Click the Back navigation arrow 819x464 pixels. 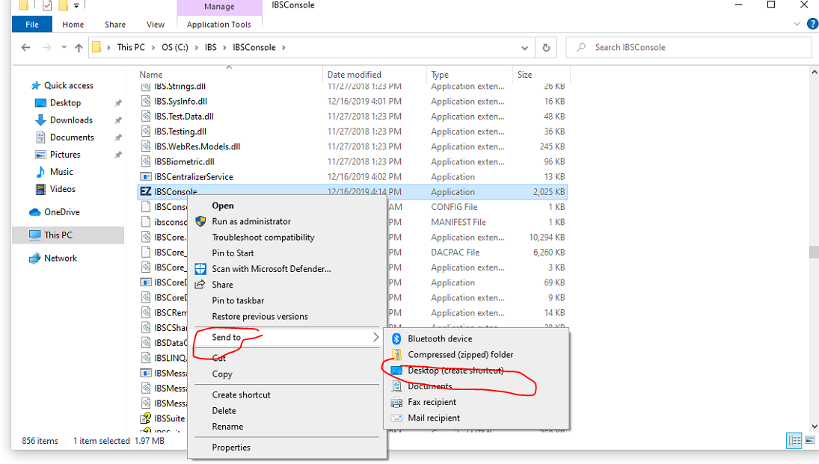(x=25, y=48)
